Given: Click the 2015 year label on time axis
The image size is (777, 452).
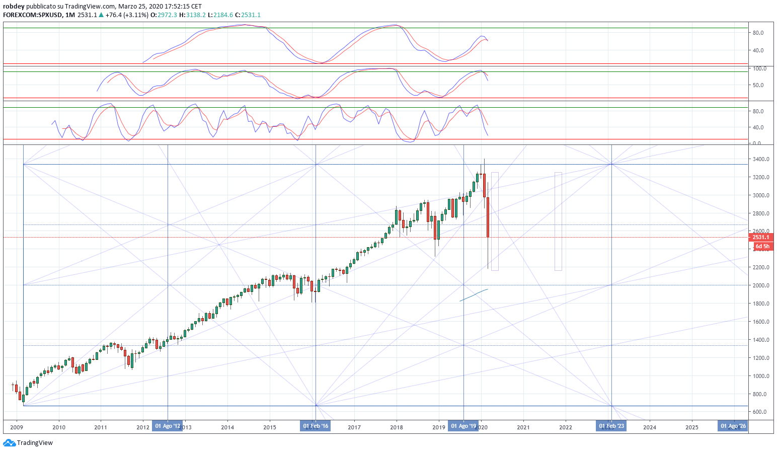Looking at the screenshot, I should (270, 427).
